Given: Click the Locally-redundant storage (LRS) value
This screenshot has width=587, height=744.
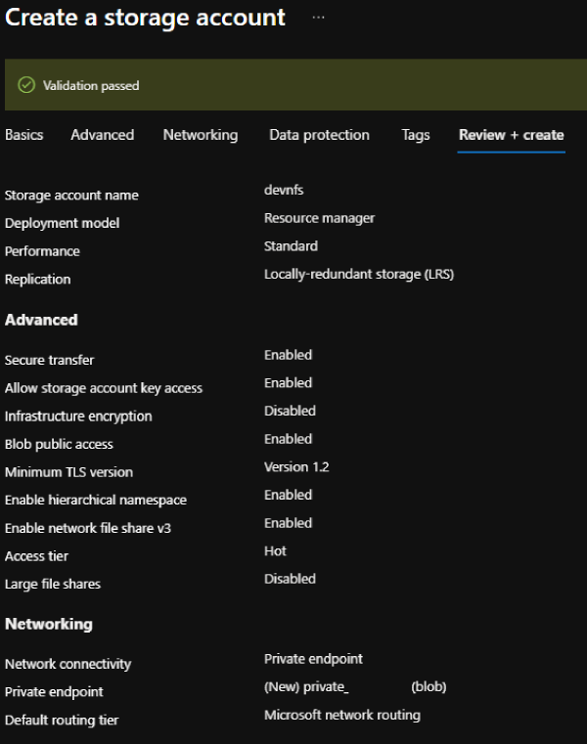Looking at the screenshot, I should point(358,275).
